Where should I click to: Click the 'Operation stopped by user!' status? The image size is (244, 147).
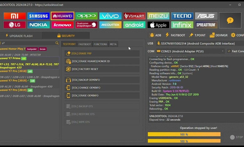click(198, 128)
